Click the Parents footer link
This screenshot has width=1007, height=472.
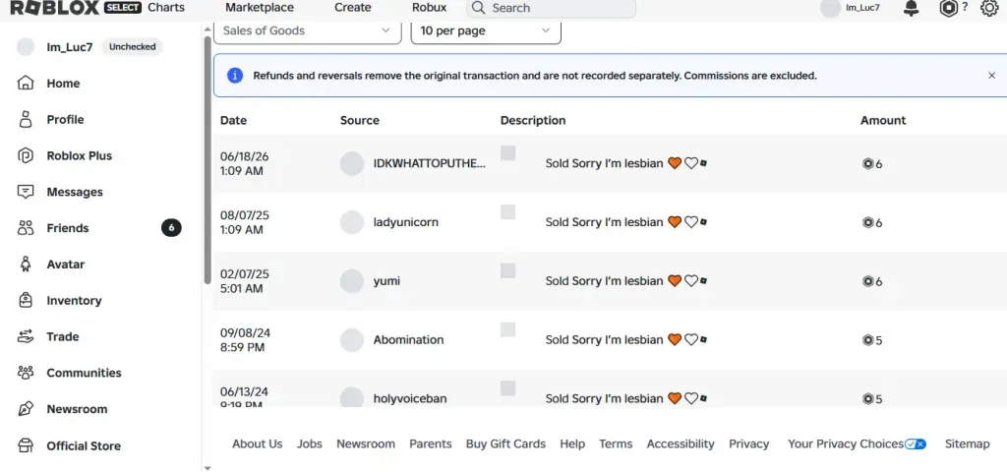click(x=431, y=443)
